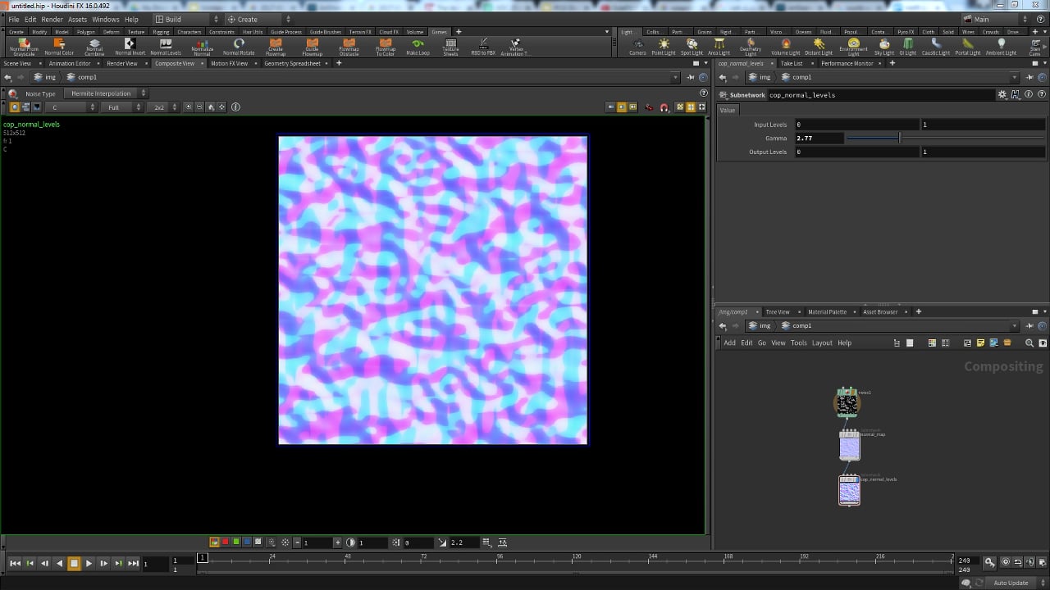Open the Build desktop dropdown
The width and height of the screenshot is (1050, 590).
tap(188, 19)
